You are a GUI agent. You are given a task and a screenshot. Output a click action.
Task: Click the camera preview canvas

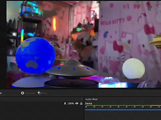(x=84, y=44)
